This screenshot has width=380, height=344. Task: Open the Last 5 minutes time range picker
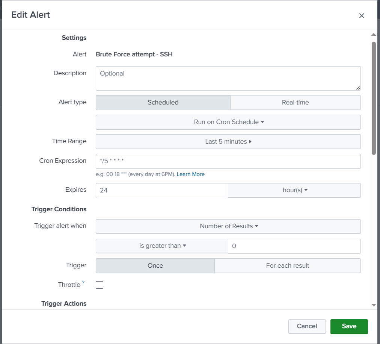[228, 141]
